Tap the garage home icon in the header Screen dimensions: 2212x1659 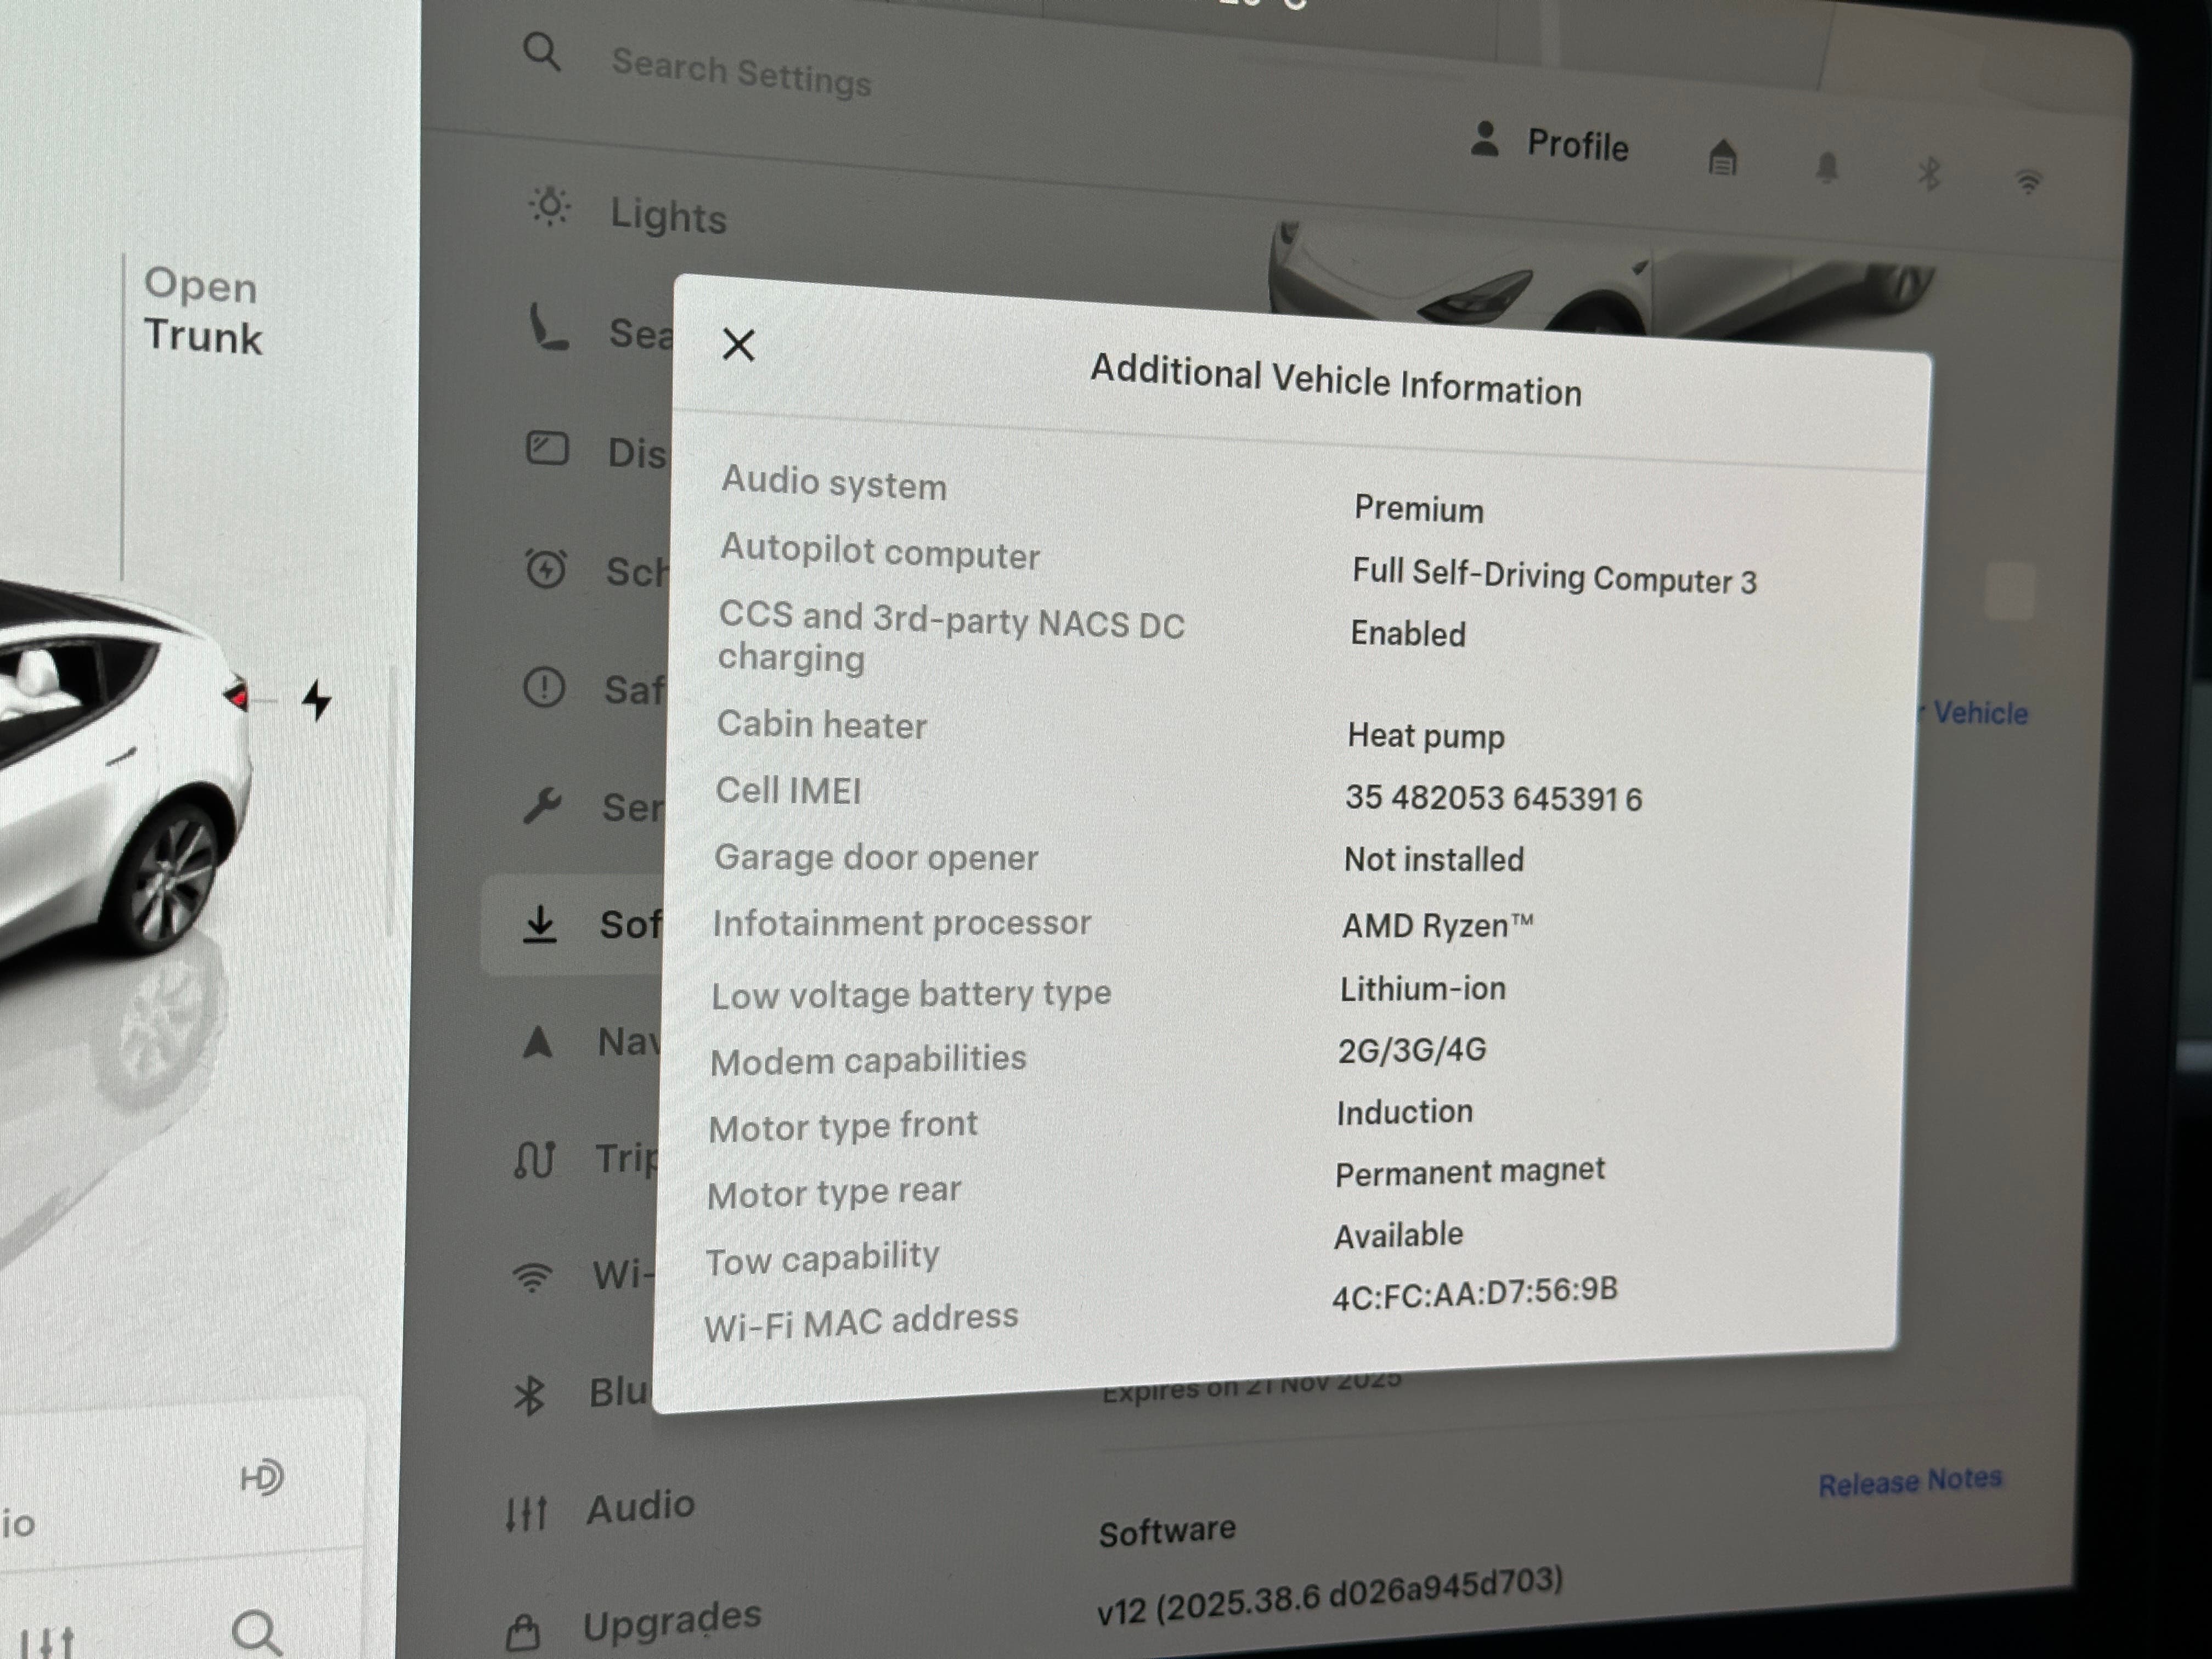click(1722, 158)
